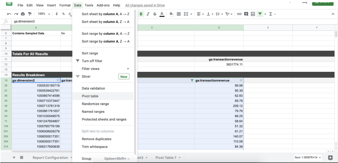338x163 pixels.
Task: Select Remove duplicates menu entry
Action: click(x=96, y=139)
